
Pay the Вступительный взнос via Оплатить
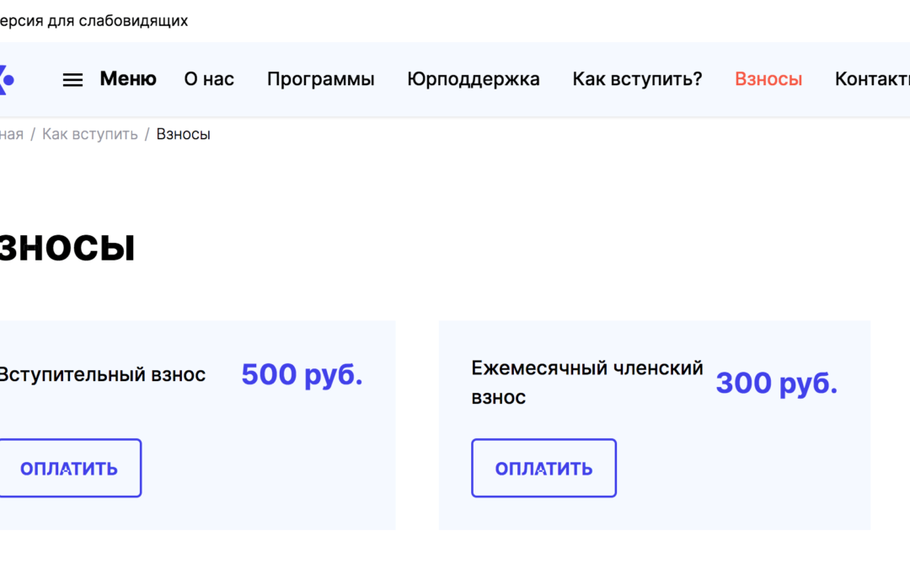click(x=70, y=468)
